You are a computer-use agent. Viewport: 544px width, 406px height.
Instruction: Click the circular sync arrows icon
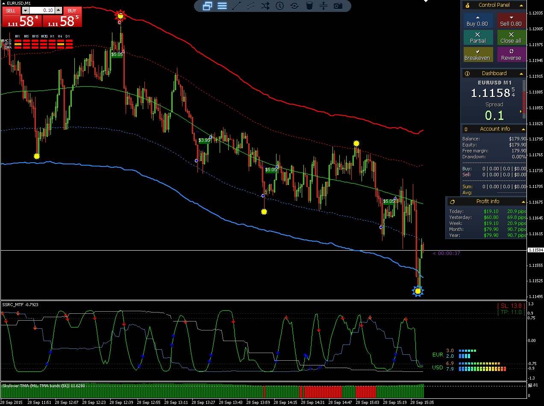(x=294, y=6)
